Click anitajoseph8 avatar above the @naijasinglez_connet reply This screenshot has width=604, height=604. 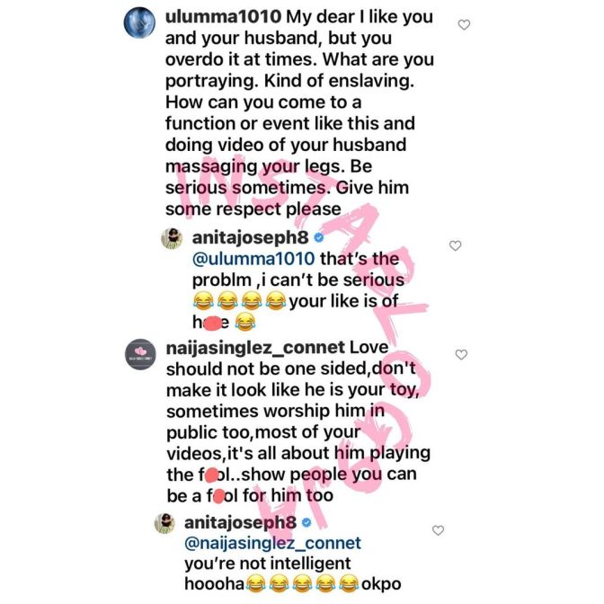164,523
